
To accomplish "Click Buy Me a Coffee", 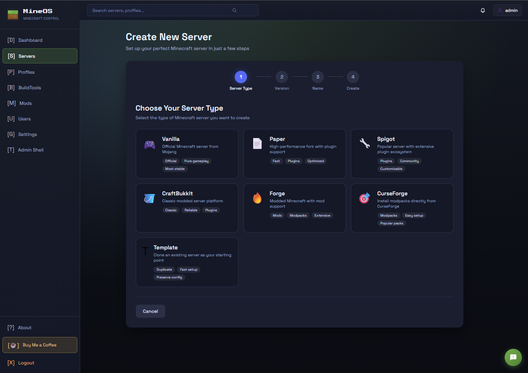I will [x=39, y=345].
